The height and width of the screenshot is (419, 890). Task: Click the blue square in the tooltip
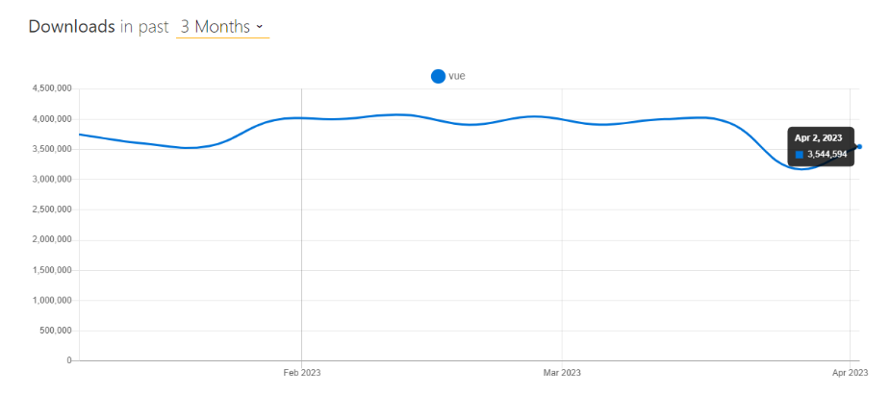coord(799,154)
